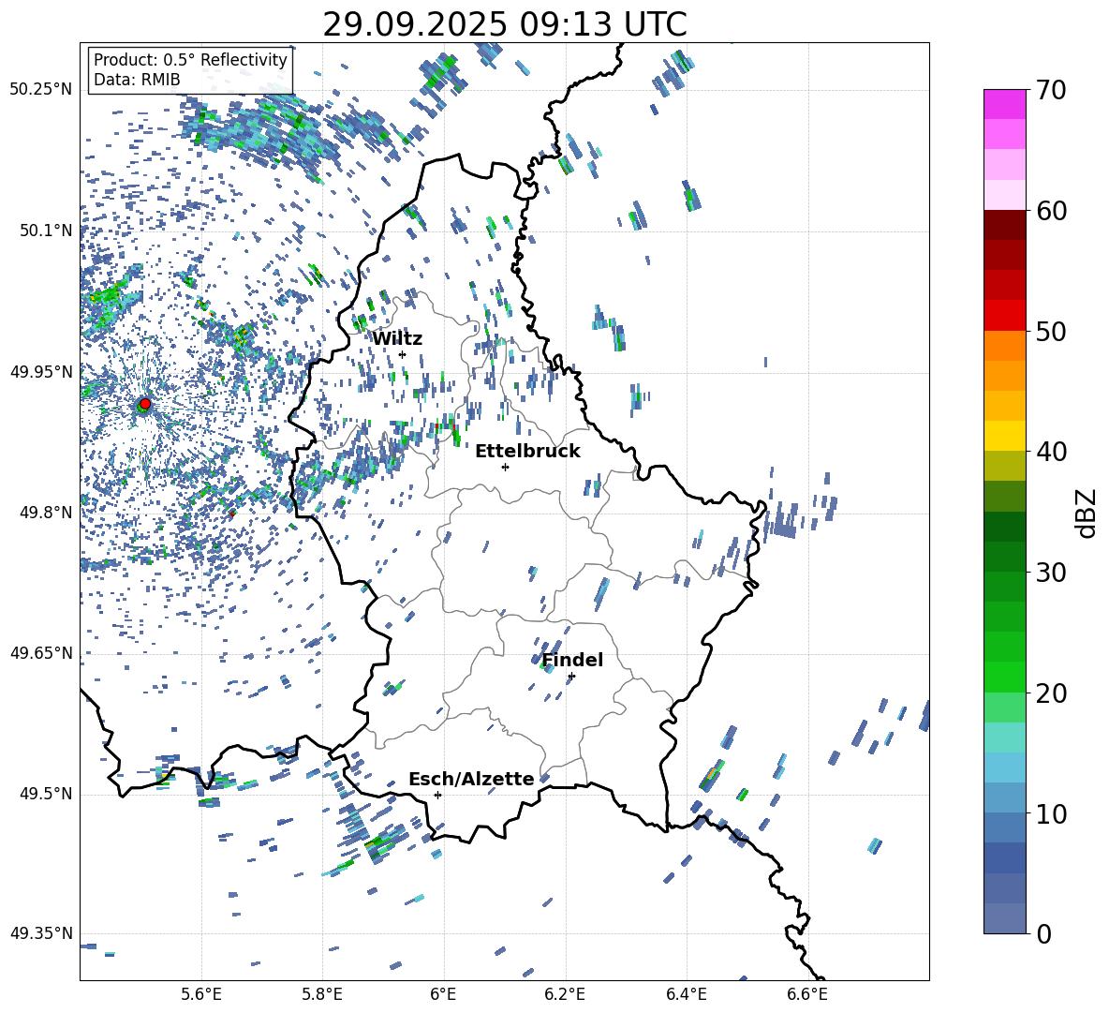Select the Wiltz city label
Screen dimensions: 1109x1013
click(x=397, y=338)
